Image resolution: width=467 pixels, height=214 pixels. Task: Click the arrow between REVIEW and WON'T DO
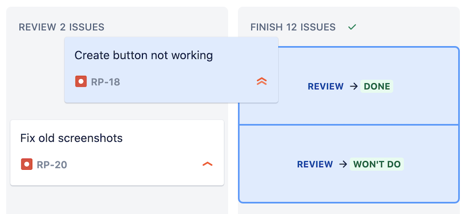(x=343, y=164)
